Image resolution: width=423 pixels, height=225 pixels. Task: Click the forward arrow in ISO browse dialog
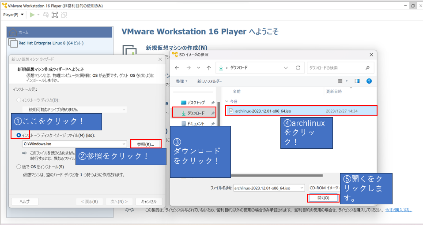(189, 68)
